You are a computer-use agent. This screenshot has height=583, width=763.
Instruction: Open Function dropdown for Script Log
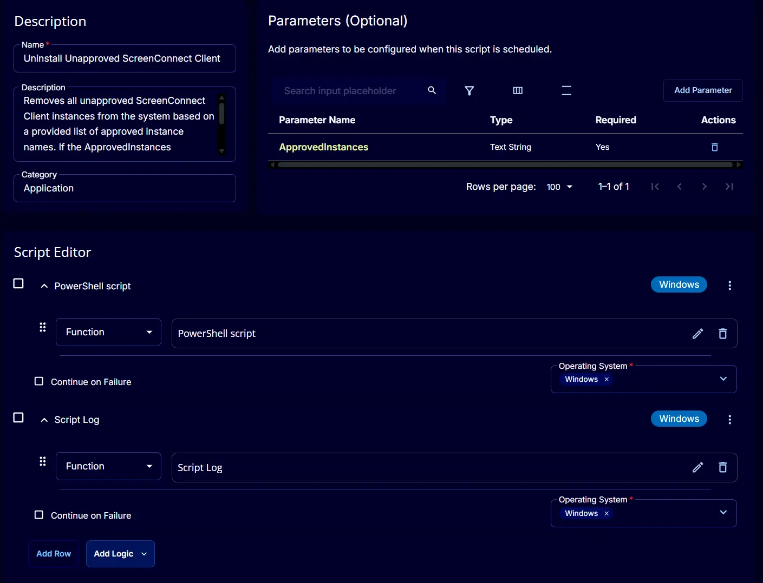[108, 466]
